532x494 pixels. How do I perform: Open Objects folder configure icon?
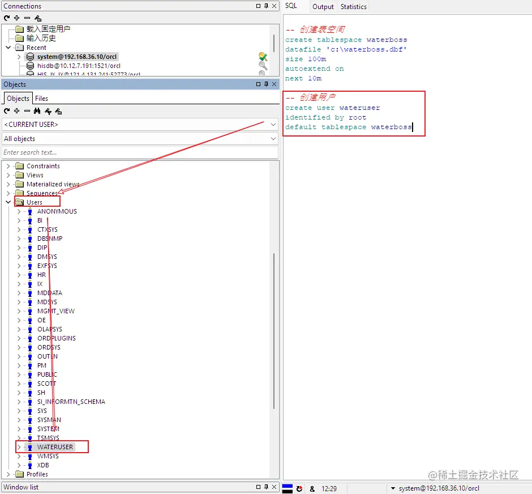(x=58, y=111)
